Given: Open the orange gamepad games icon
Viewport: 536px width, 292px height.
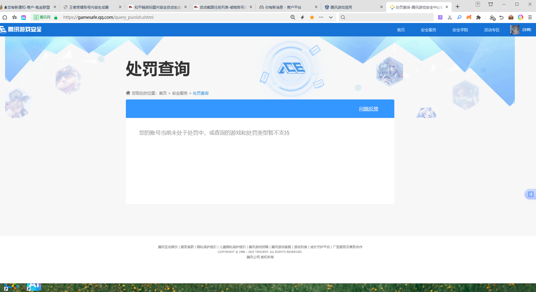Looking at the screenshot, I should (x=469, y=17).
